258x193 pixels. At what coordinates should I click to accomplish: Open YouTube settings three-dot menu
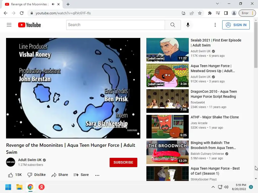pos(215,25)
